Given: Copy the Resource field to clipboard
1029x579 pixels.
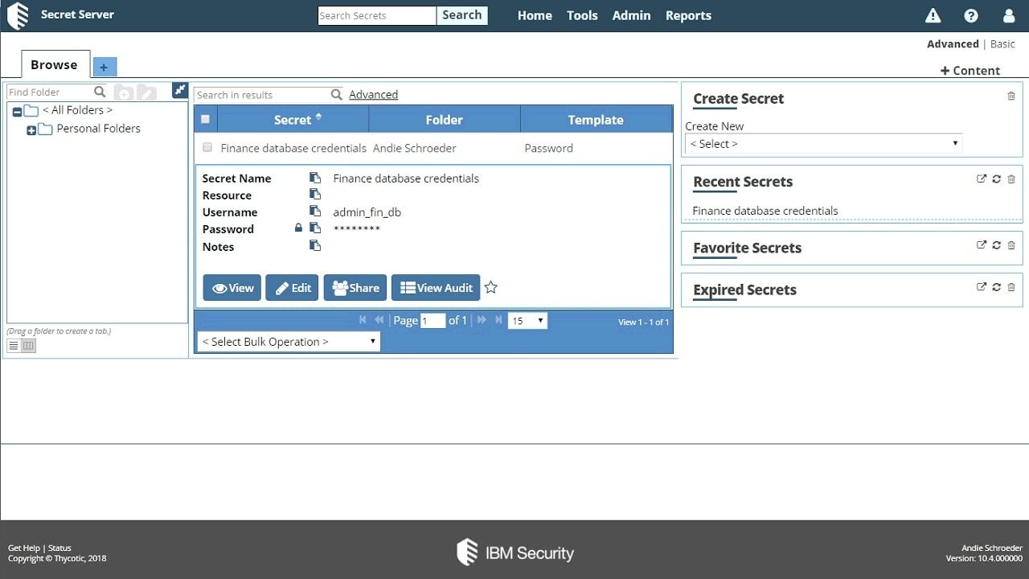Looking at the screenshot, I should point(315,195).
